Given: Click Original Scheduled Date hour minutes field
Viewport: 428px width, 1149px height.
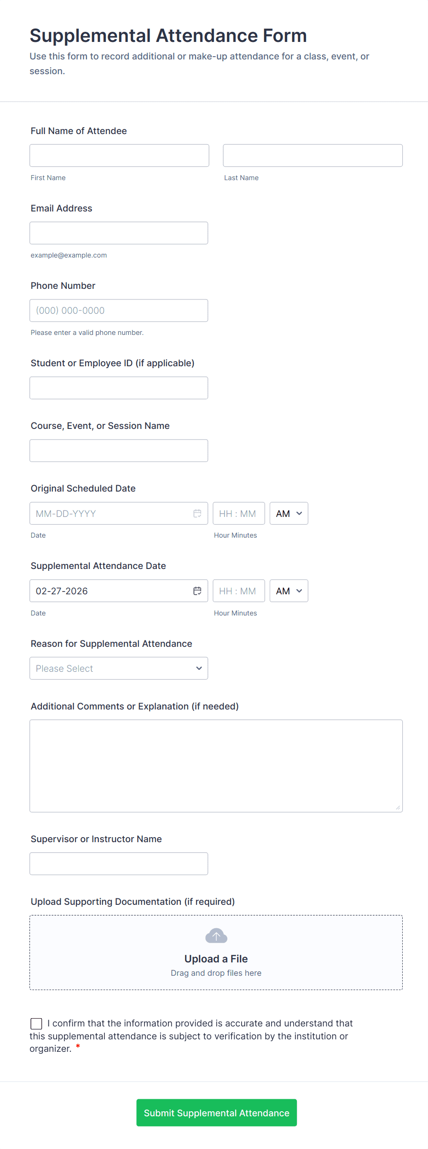Looking at the screenshot, I should point(239,513).
